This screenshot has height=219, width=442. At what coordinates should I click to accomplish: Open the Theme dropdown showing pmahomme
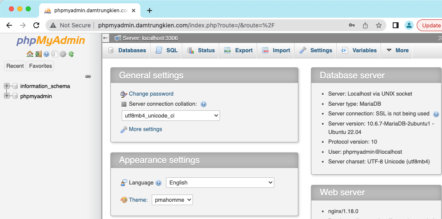[x=172, y=200]
